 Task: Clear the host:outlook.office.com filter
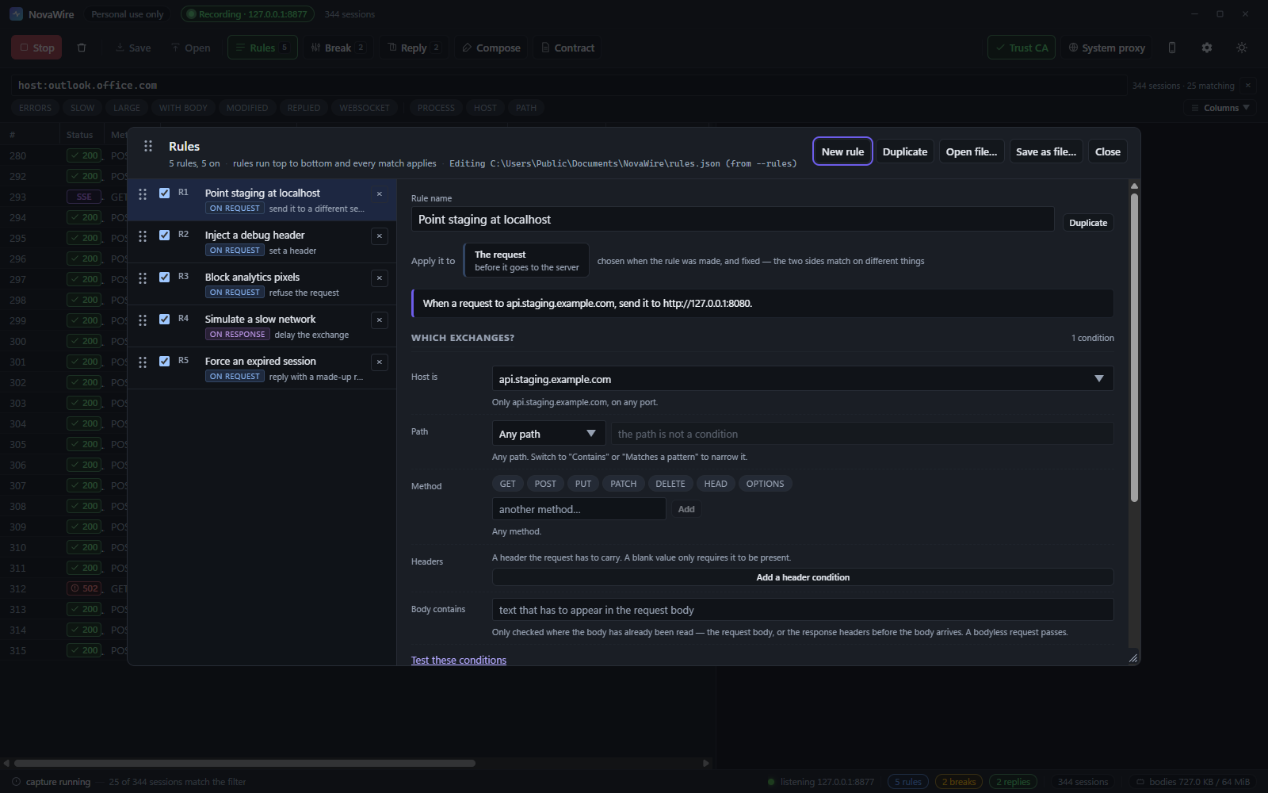point(1247,86)
